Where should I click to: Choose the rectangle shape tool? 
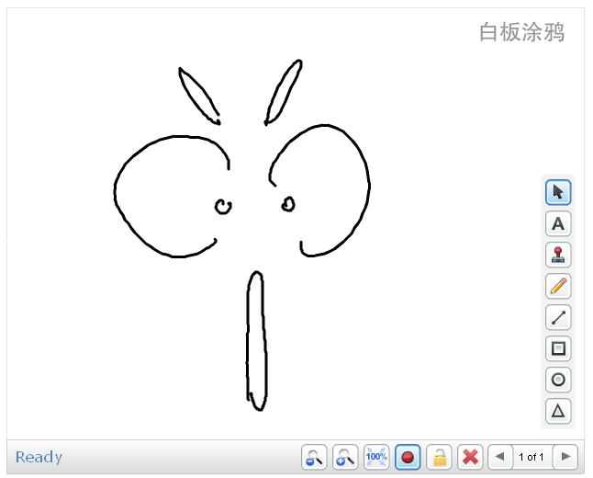point(558,348)
